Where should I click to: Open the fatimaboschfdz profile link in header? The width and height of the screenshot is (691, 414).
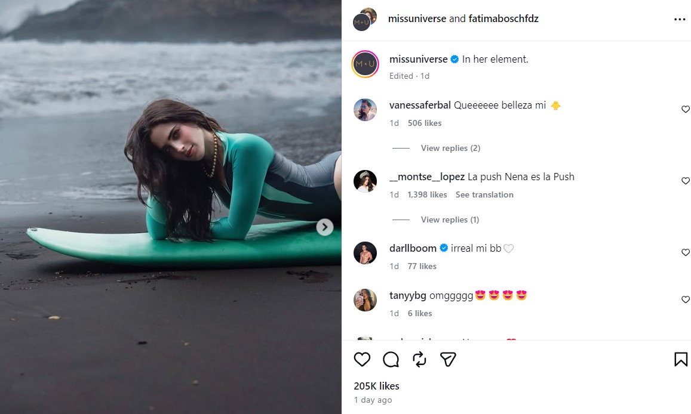(503, 18)
